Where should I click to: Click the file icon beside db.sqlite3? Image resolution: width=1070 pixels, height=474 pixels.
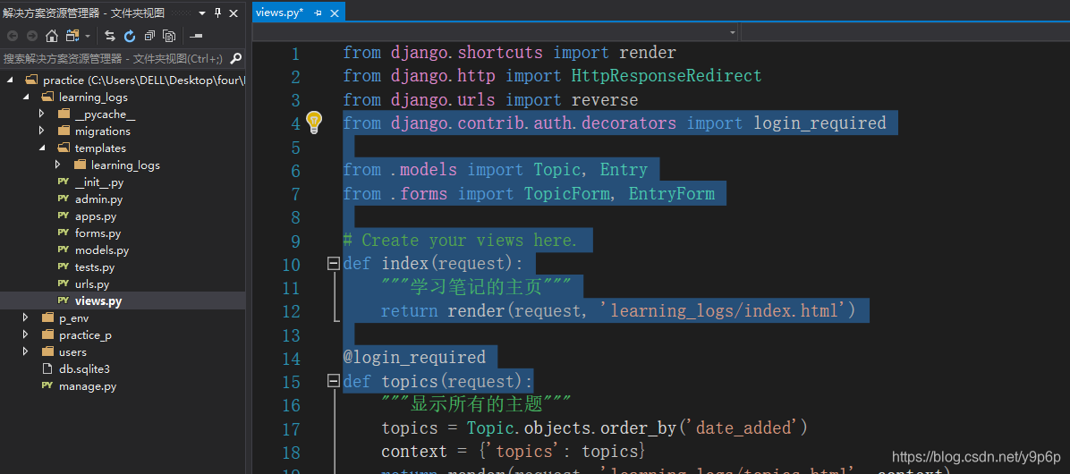click(x=47, y=369)
